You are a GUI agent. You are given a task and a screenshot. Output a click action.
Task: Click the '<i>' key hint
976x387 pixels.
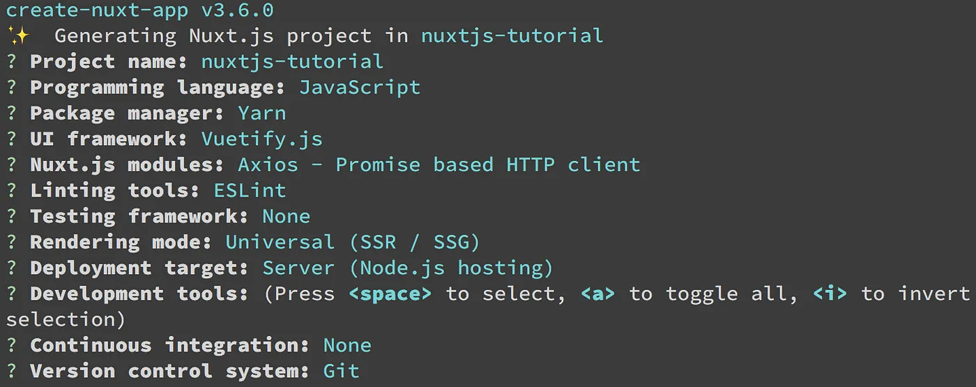click(x=830, y=294)
